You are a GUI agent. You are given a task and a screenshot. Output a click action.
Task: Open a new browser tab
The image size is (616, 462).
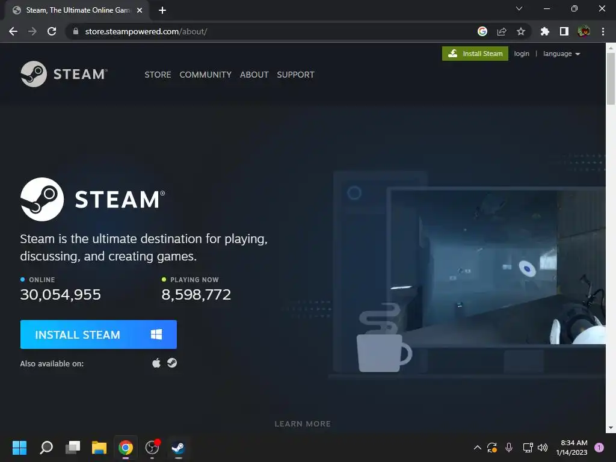(162, 10)
